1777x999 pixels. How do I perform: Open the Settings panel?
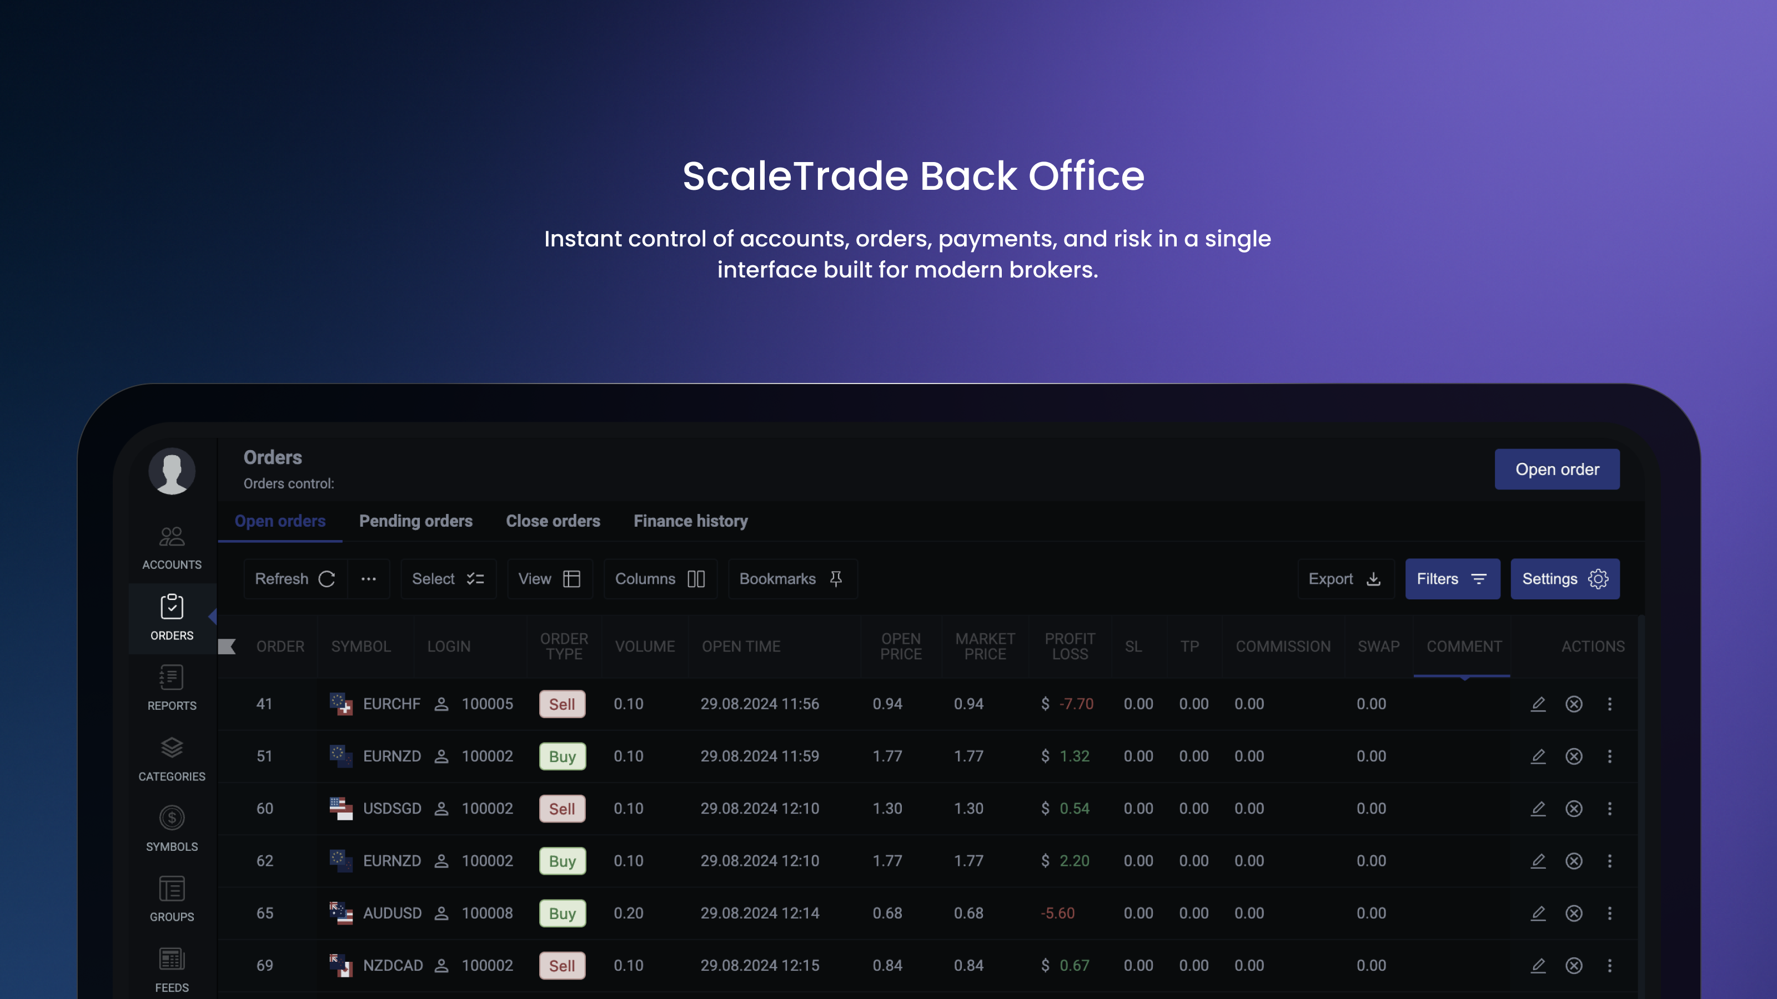pyautogui.click(x=1564, y=578)
